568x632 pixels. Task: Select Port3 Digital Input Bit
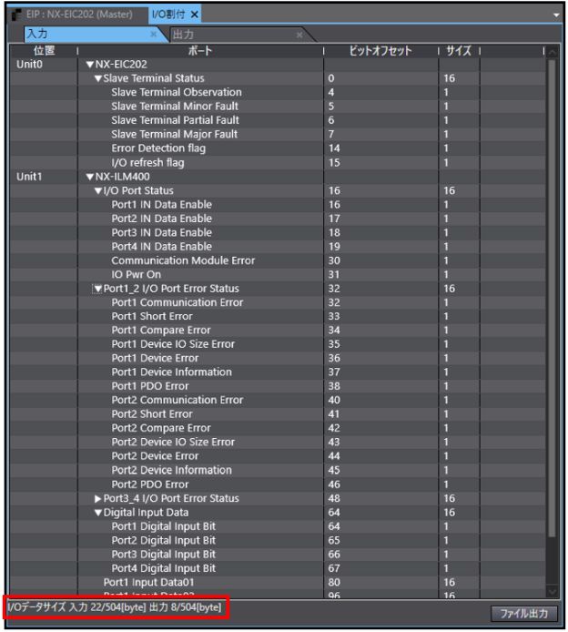[278, 555]
